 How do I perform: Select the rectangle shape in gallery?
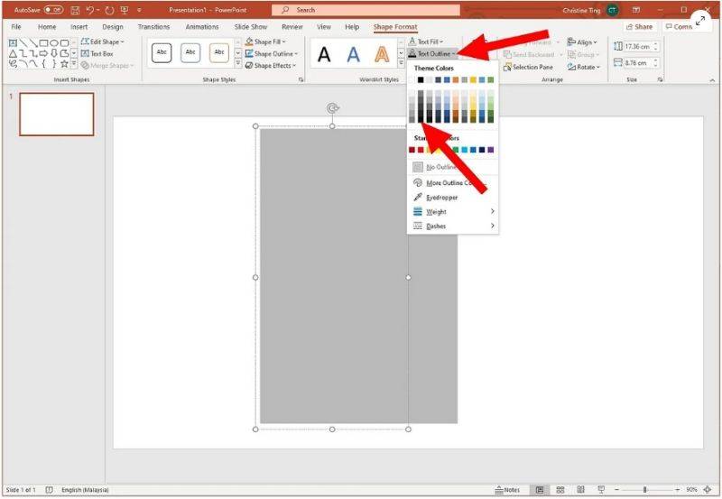(43, 42)
